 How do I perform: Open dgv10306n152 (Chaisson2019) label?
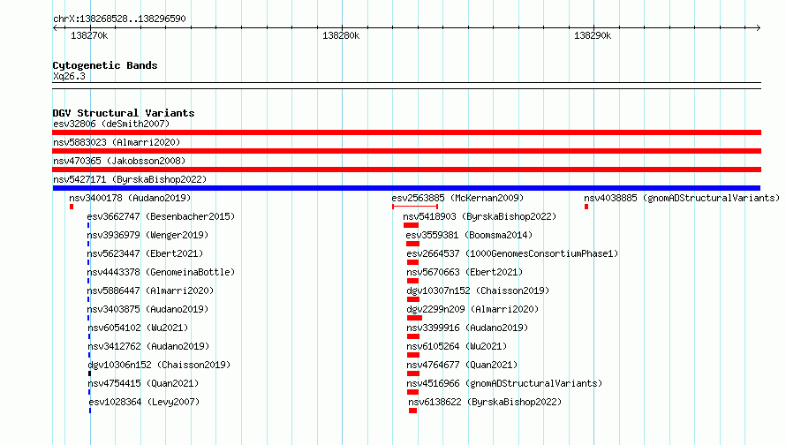tap(159, 365)
